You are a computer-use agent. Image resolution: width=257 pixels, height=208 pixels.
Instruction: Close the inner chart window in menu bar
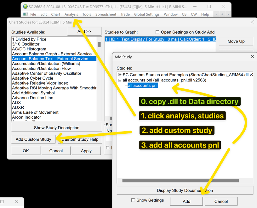[228, 14]
